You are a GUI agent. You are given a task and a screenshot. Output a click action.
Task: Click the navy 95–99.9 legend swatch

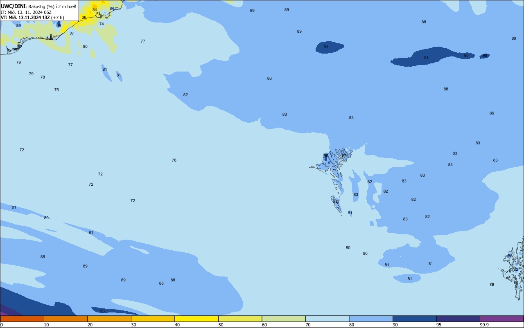click(458, 319)
